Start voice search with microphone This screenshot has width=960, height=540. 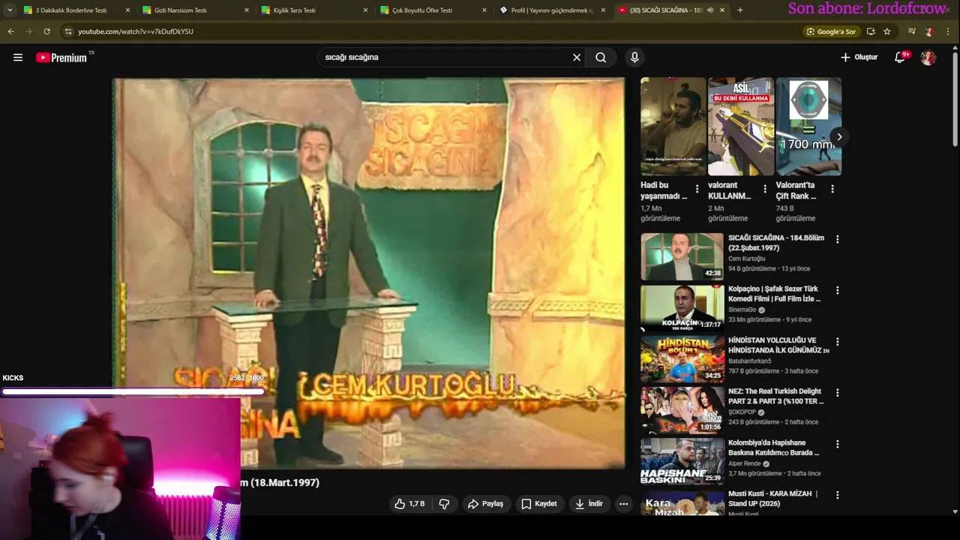click(634, 57)
